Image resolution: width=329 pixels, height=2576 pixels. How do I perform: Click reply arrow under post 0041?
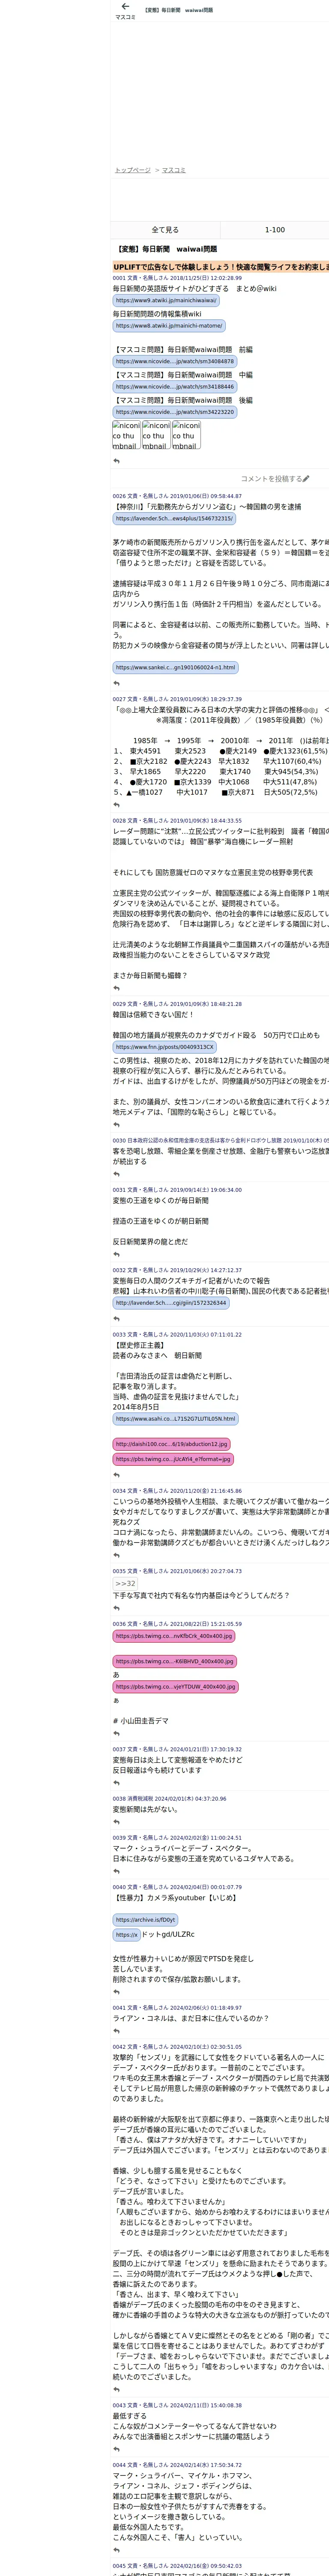pos(117,2032)
